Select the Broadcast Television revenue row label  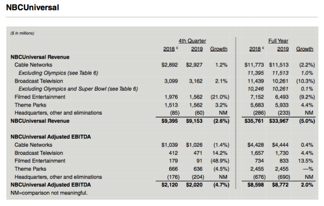point(39,81)
